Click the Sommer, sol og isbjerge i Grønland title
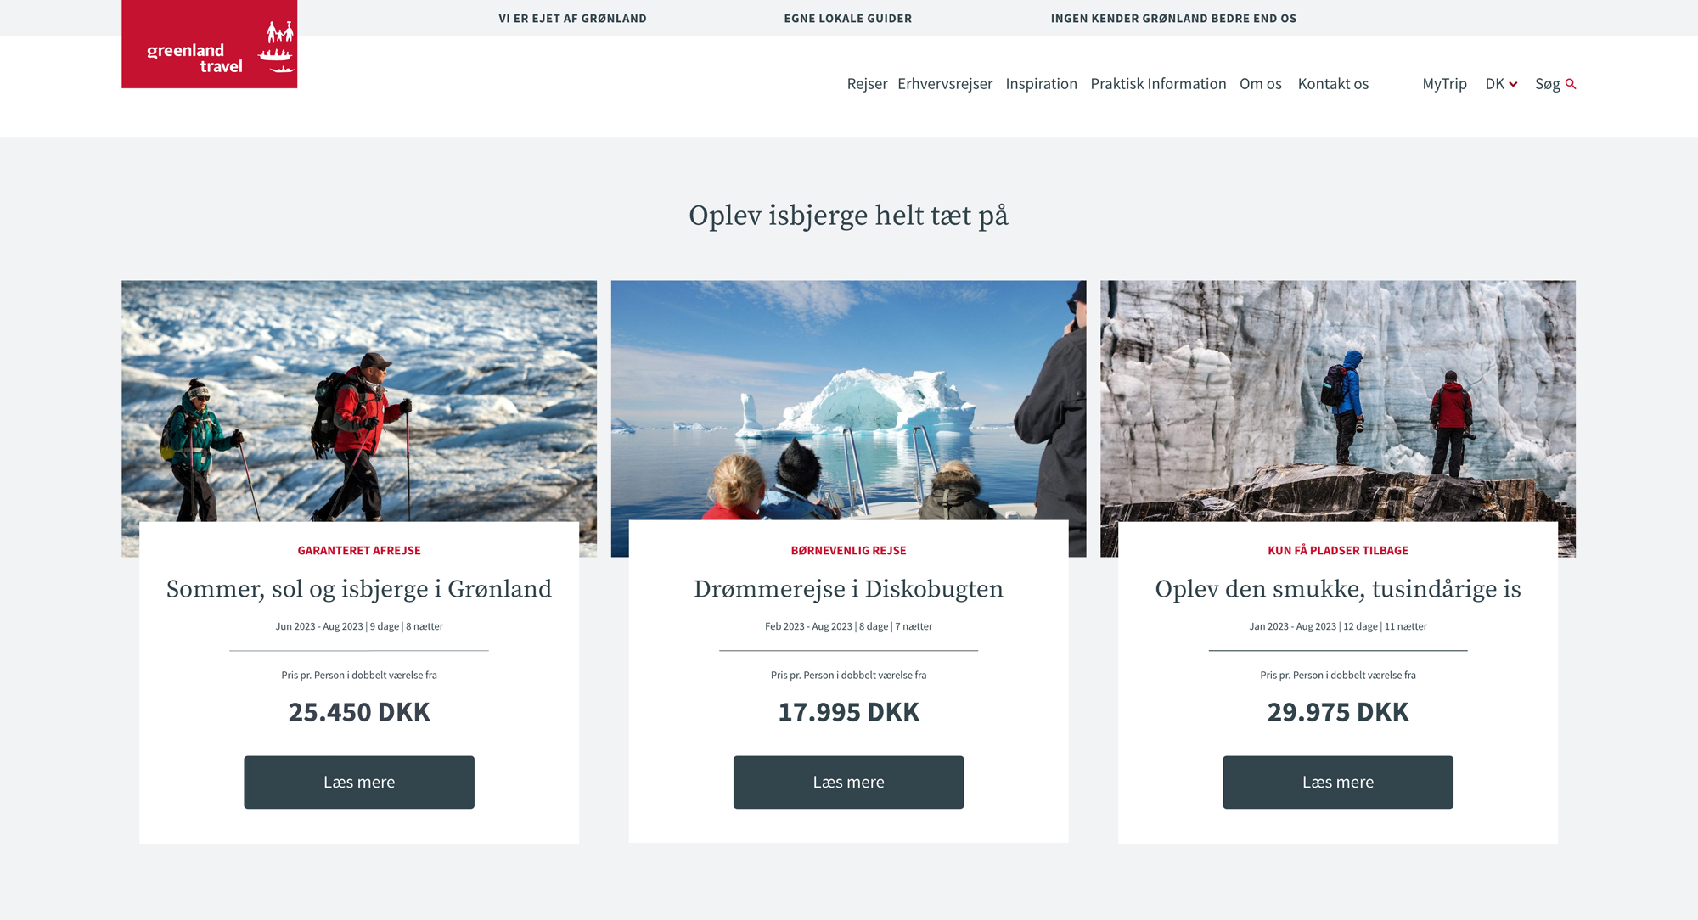Viewport: 1698px width, 920px height. (x=359, y=589)
